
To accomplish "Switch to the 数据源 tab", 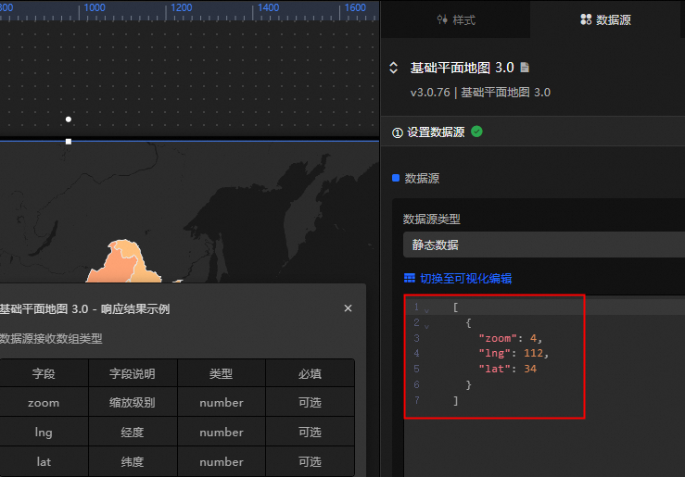I will (x=605, y=20).
